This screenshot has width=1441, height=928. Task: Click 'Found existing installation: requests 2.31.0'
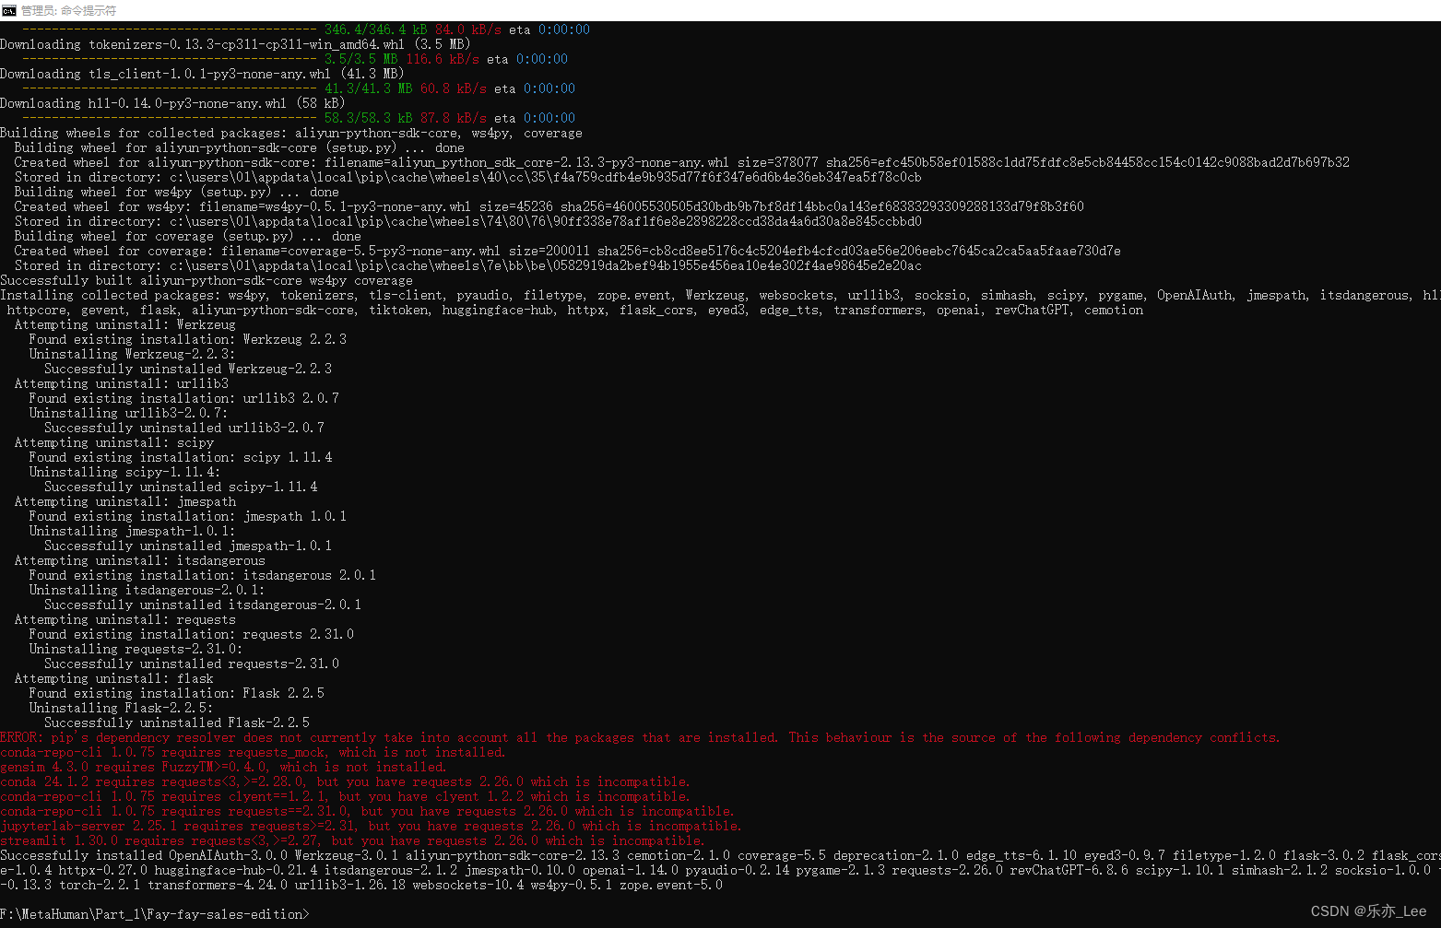(x=192, y=634)
